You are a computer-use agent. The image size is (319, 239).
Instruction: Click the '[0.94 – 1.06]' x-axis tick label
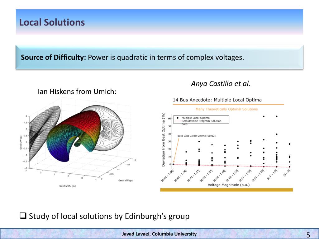(167, 176)
